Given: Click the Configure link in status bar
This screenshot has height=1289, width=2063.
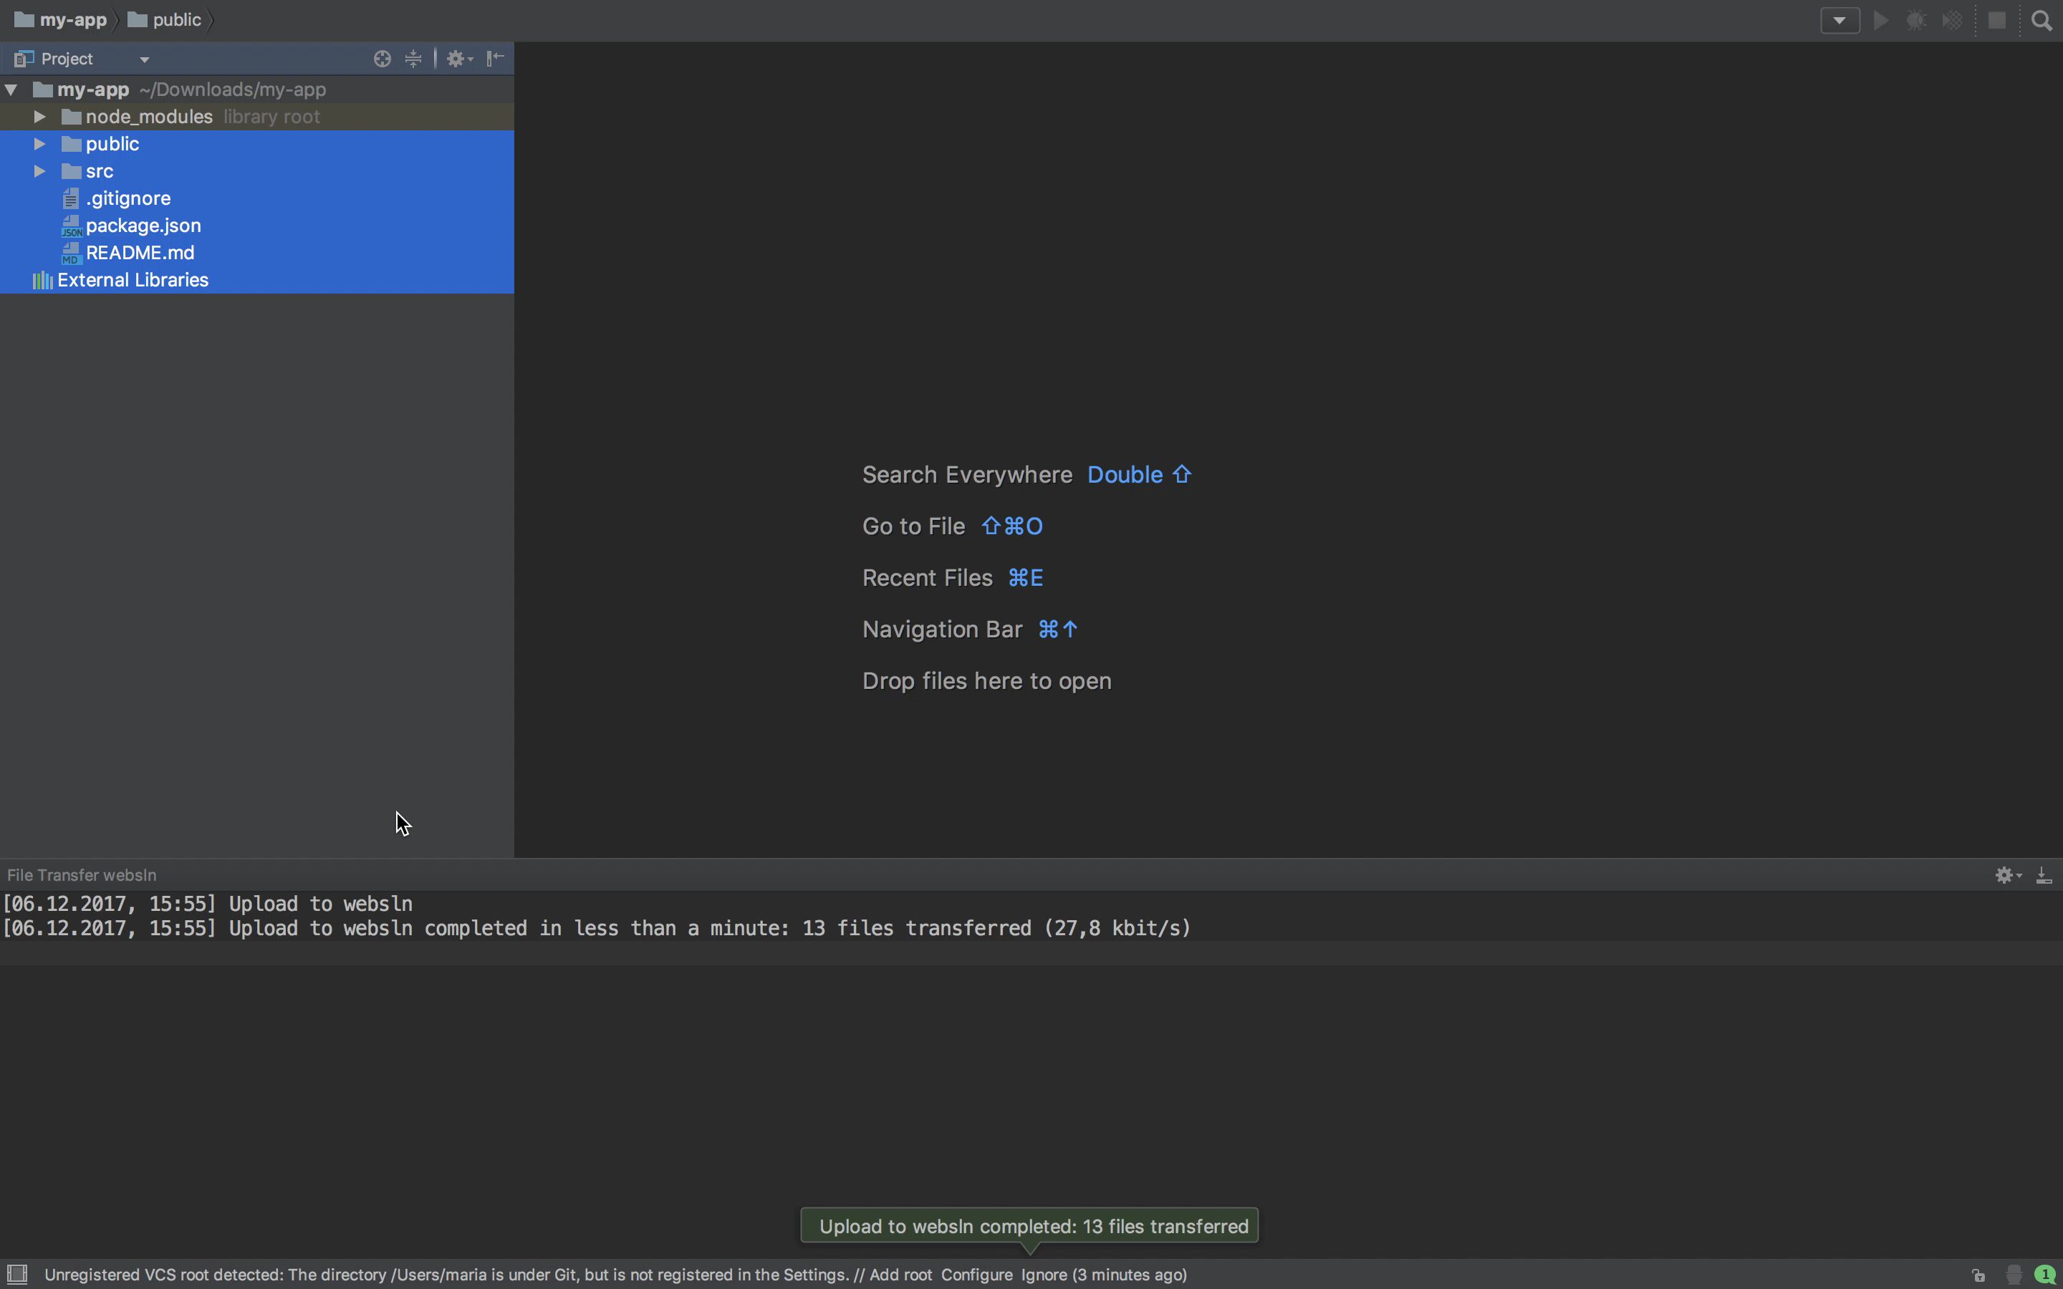Looking at the screenshot, I should 977,1275.
